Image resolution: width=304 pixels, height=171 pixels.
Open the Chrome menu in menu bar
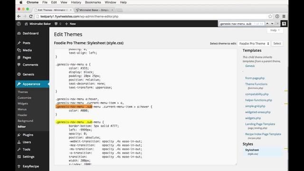click(x=32, y=2)
